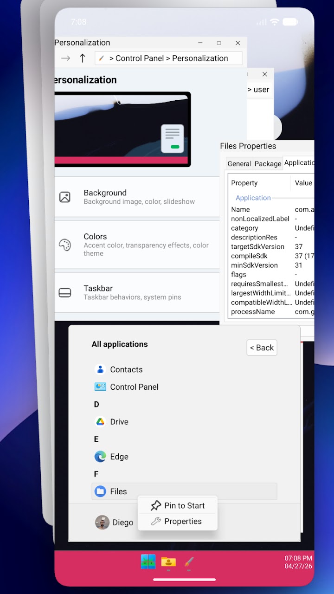Click Diego's profile avatar
The height and width of the screenshot is (594, 334).
(x=102, y=523)
